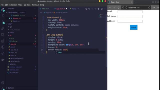The height and width of the screenshot is (90, 160).
Task: Open the Search view in activity bar
Action: coord(3,15)
